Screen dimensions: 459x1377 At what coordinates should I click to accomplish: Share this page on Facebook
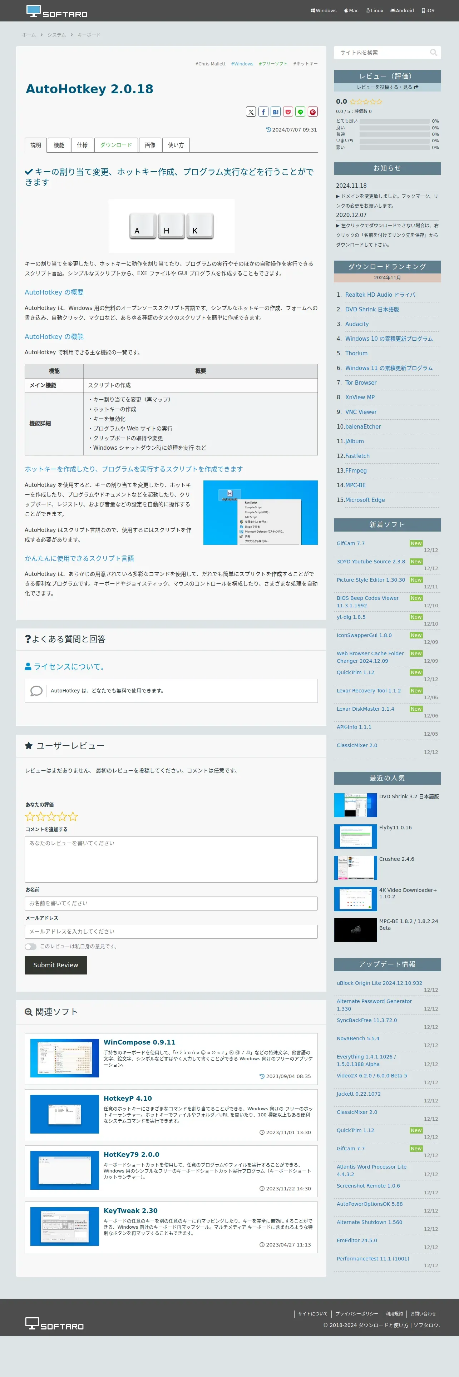coord(263,112)
